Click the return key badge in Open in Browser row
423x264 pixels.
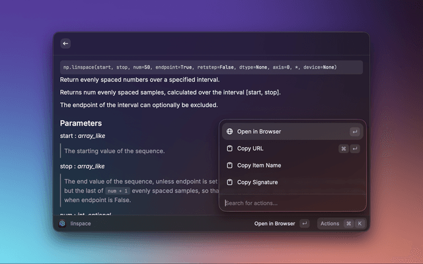pyautogui.click(x=355, y=131)
